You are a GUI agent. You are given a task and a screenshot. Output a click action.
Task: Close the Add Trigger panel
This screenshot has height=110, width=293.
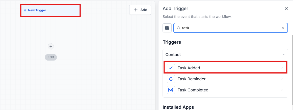coord(286,9)
